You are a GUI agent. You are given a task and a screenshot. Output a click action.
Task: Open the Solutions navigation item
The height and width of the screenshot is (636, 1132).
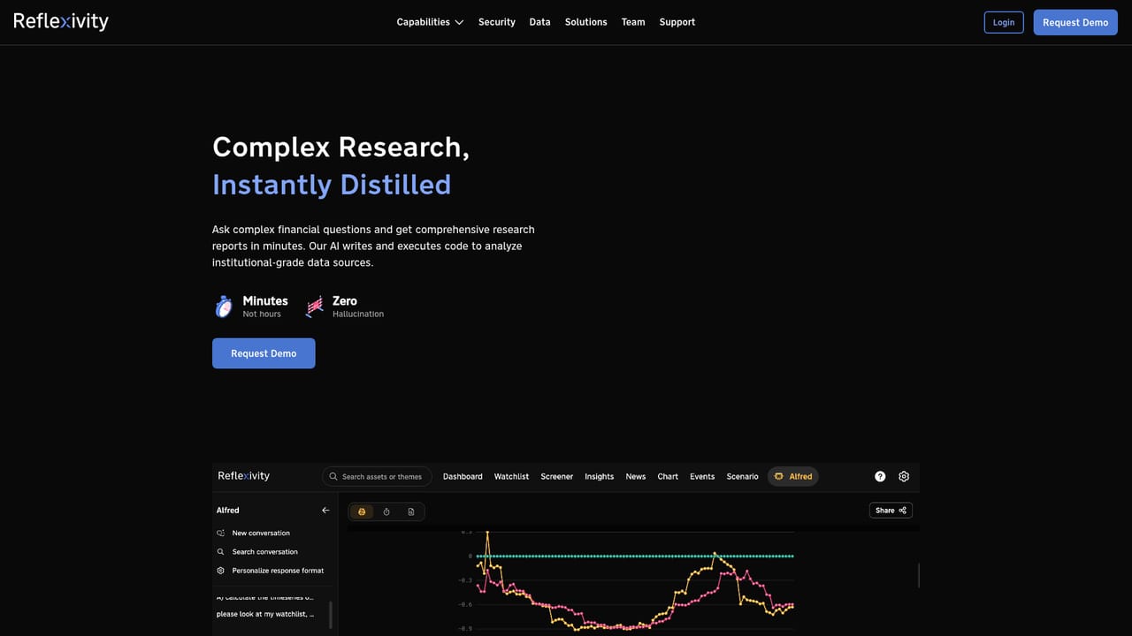coord(586,22)
